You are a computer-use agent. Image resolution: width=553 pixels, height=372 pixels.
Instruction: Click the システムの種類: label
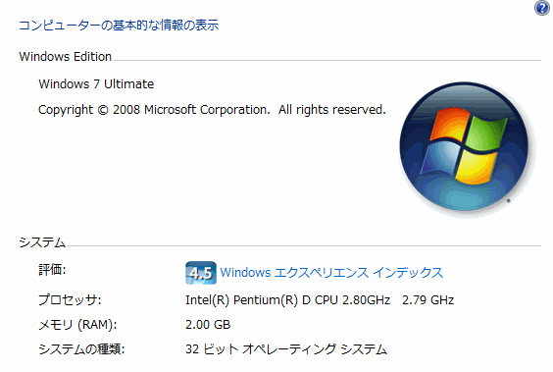click(x=81, y=349)
